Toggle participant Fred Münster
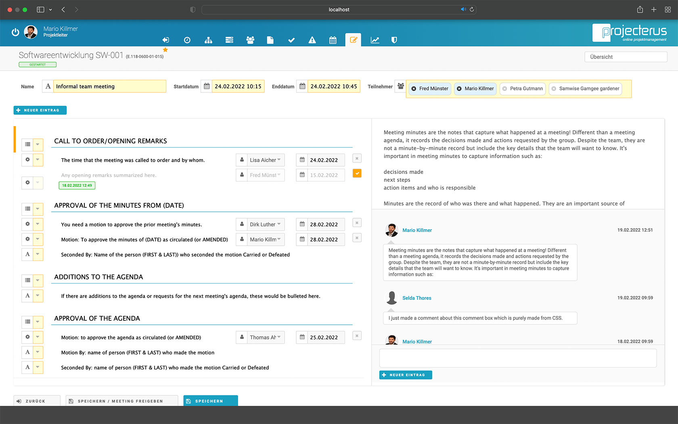This screenshot has width=678, height=424. click(x=430, y=89)
